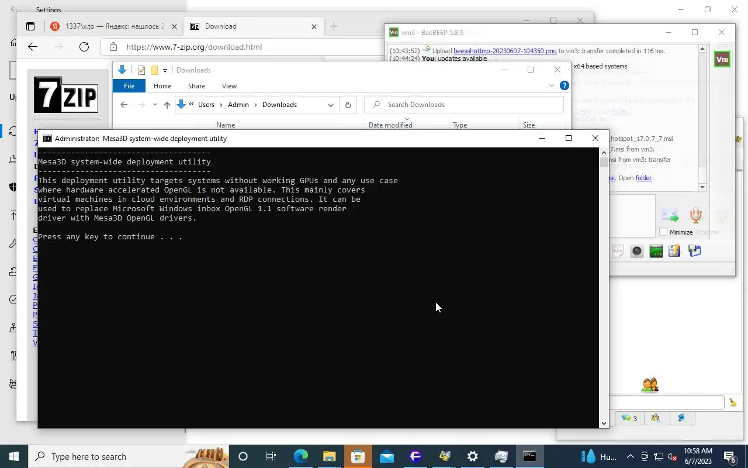The width and height of the screenshot is (748, 468).
Task: Open the File menu in Downloads Explorer
Action: click(129, 86)
